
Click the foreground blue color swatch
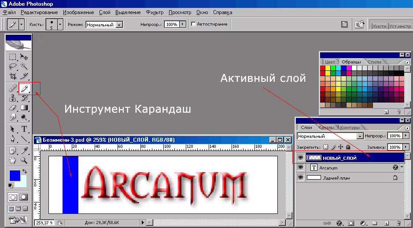15,176
